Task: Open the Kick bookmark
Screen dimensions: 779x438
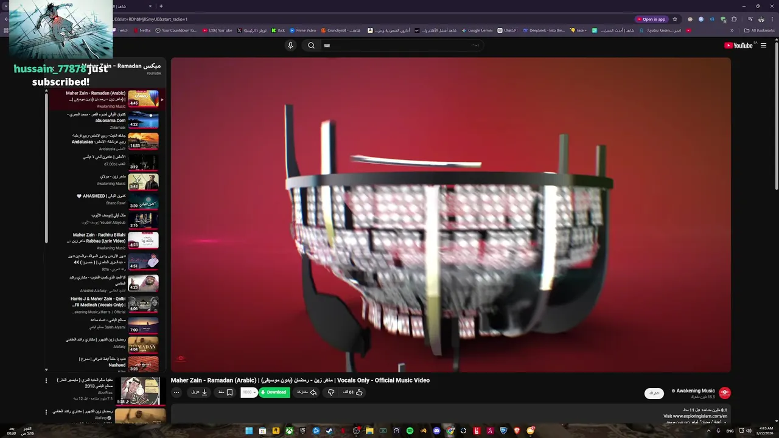Action: (x=278, y=30)
